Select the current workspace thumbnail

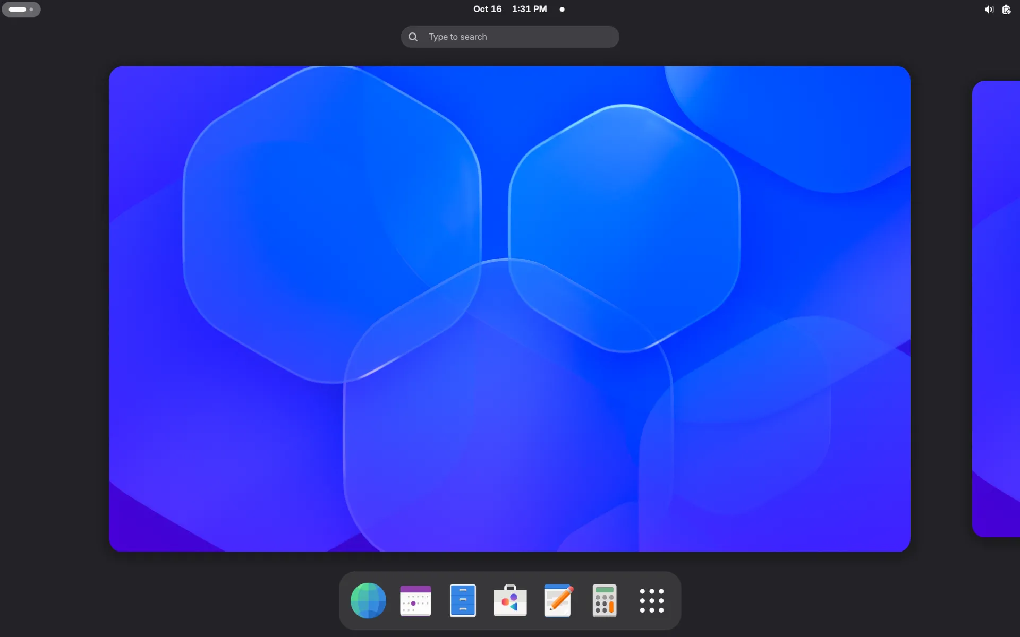(x=509, y=308)
